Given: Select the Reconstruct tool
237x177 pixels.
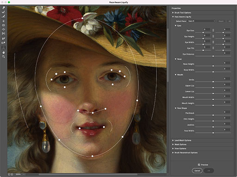Looking at the screenshot, I should coord(3,12).
